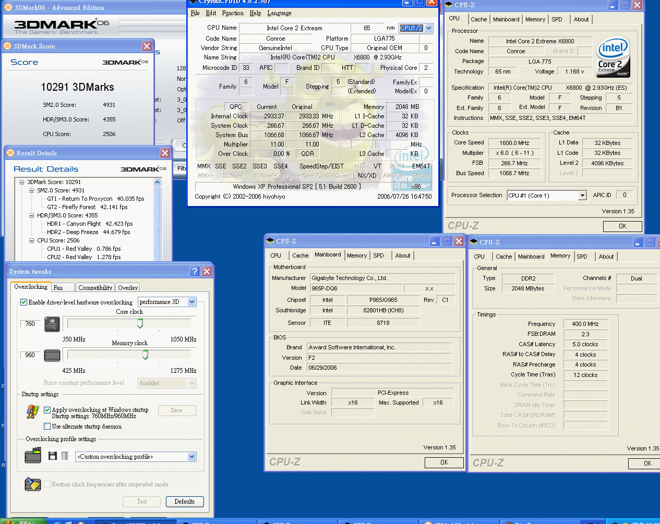
Task: Click the core clock value field 760
Action: [x=30, y=324]
